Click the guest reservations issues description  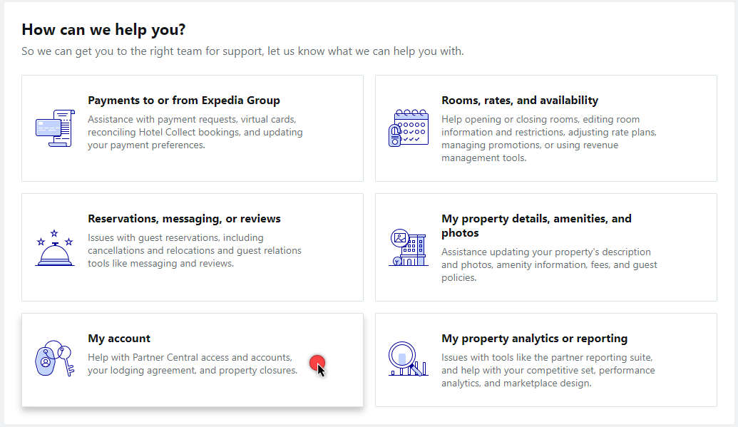[195, 250]
